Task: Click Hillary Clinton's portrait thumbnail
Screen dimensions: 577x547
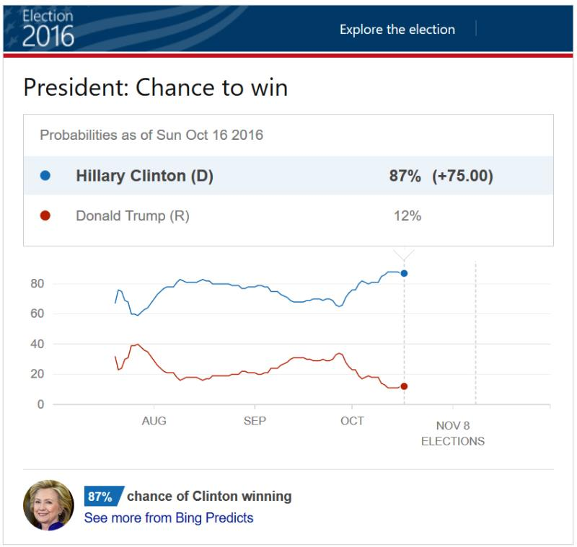Action: [x=49, y=505]
